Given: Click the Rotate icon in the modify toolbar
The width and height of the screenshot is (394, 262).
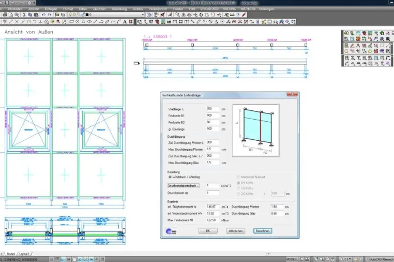Looking at the screenshot, I should point(201,14).
